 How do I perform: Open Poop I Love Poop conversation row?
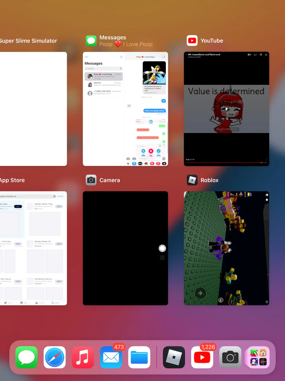click(x=104, y=77)
